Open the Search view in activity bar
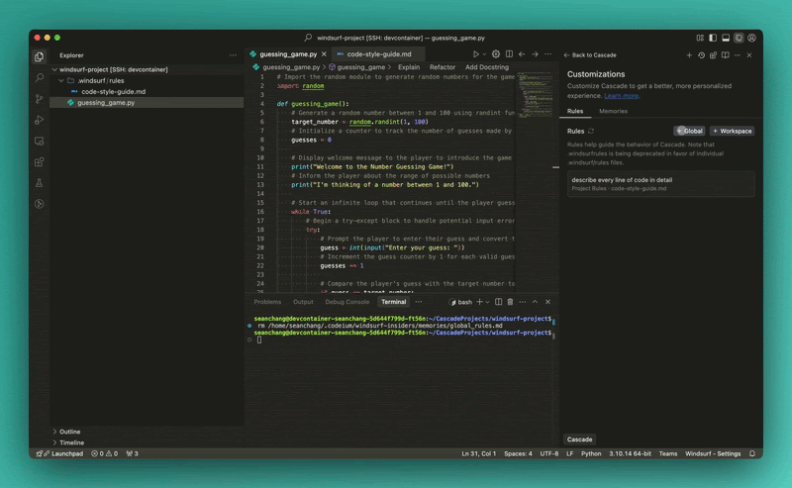This screenshot has height=488, width=792. [x=40, y=77]
